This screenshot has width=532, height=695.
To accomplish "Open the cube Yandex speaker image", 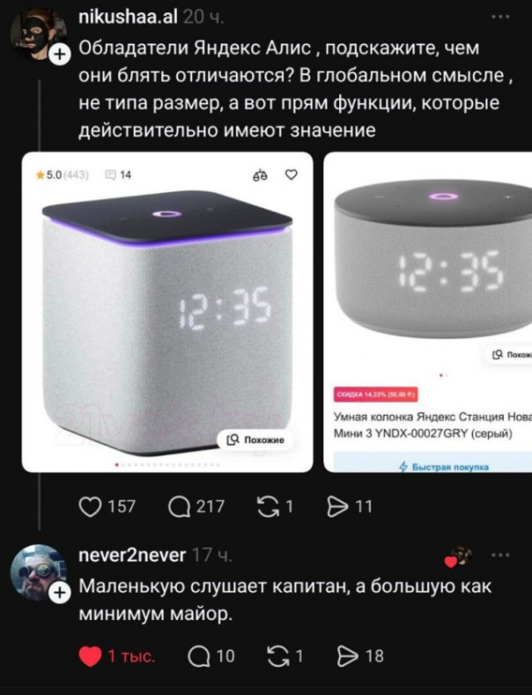I will tap(167, 312).
